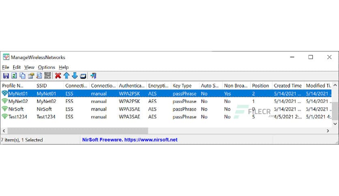Sort by Key Type column header

(185, 86)
